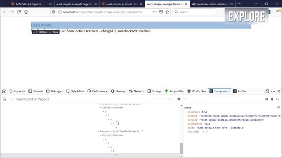282x158 pixels.
Task: Open the Accessibility panel
Action: click(x=174, y=91)
